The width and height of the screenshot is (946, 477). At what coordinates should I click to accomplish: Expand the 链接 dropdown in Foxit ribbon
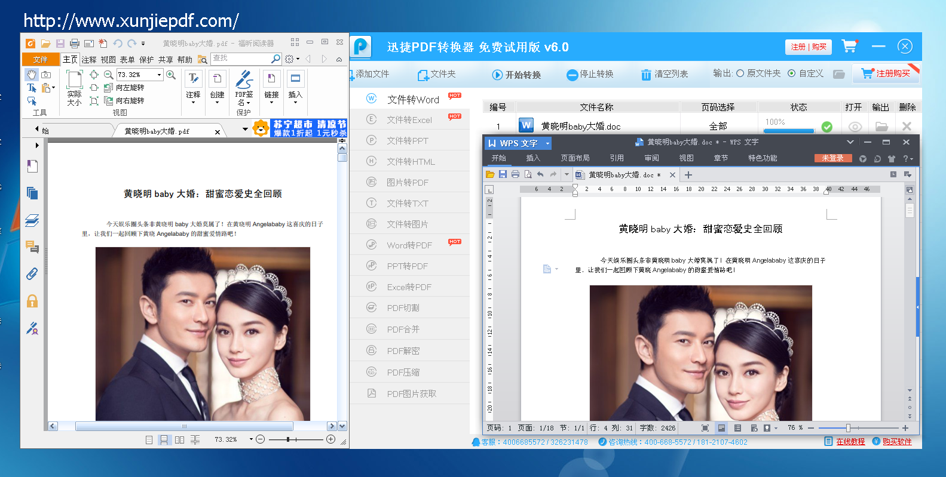271,103
